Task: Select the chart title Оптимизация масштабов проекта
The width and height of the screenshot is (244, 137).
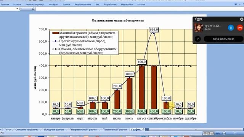Action: 118,21
